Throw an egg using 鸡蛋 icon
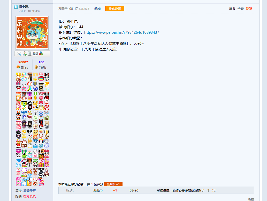The height and width of the screenshot is (201, 267). tap(36, 67)
